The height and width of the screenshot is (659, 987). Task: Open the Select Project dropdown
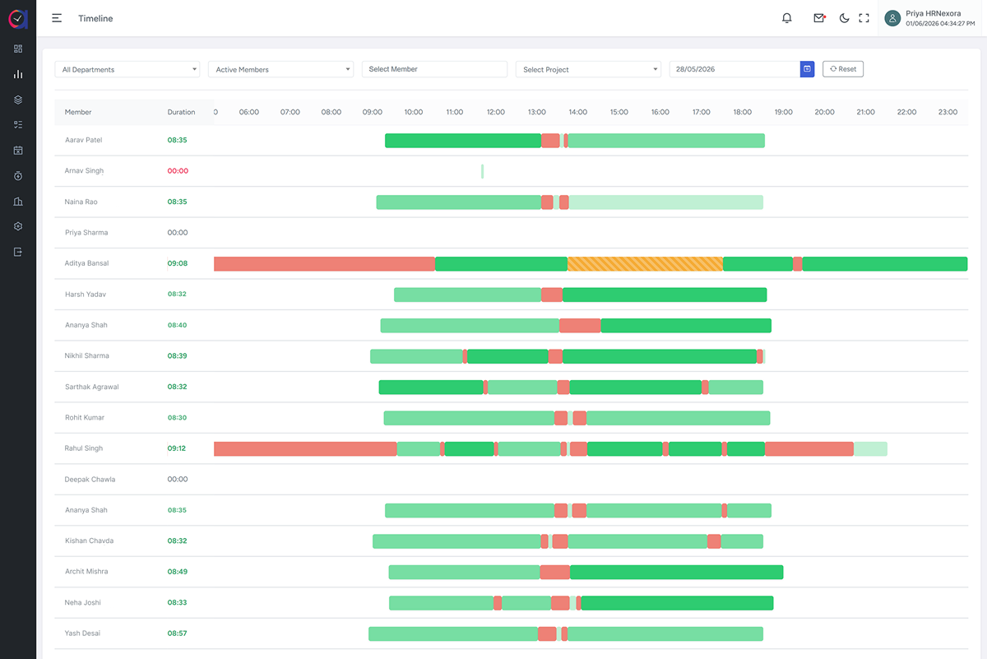[x=588, y=69]
